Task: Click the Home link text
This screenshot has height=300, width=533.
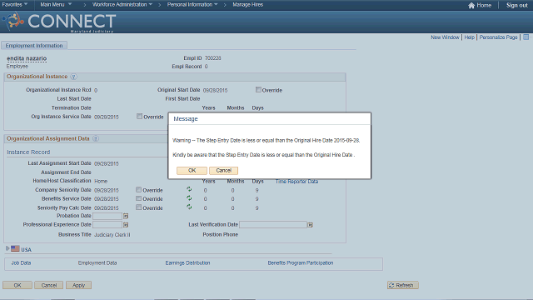Action: click(484, 6)
